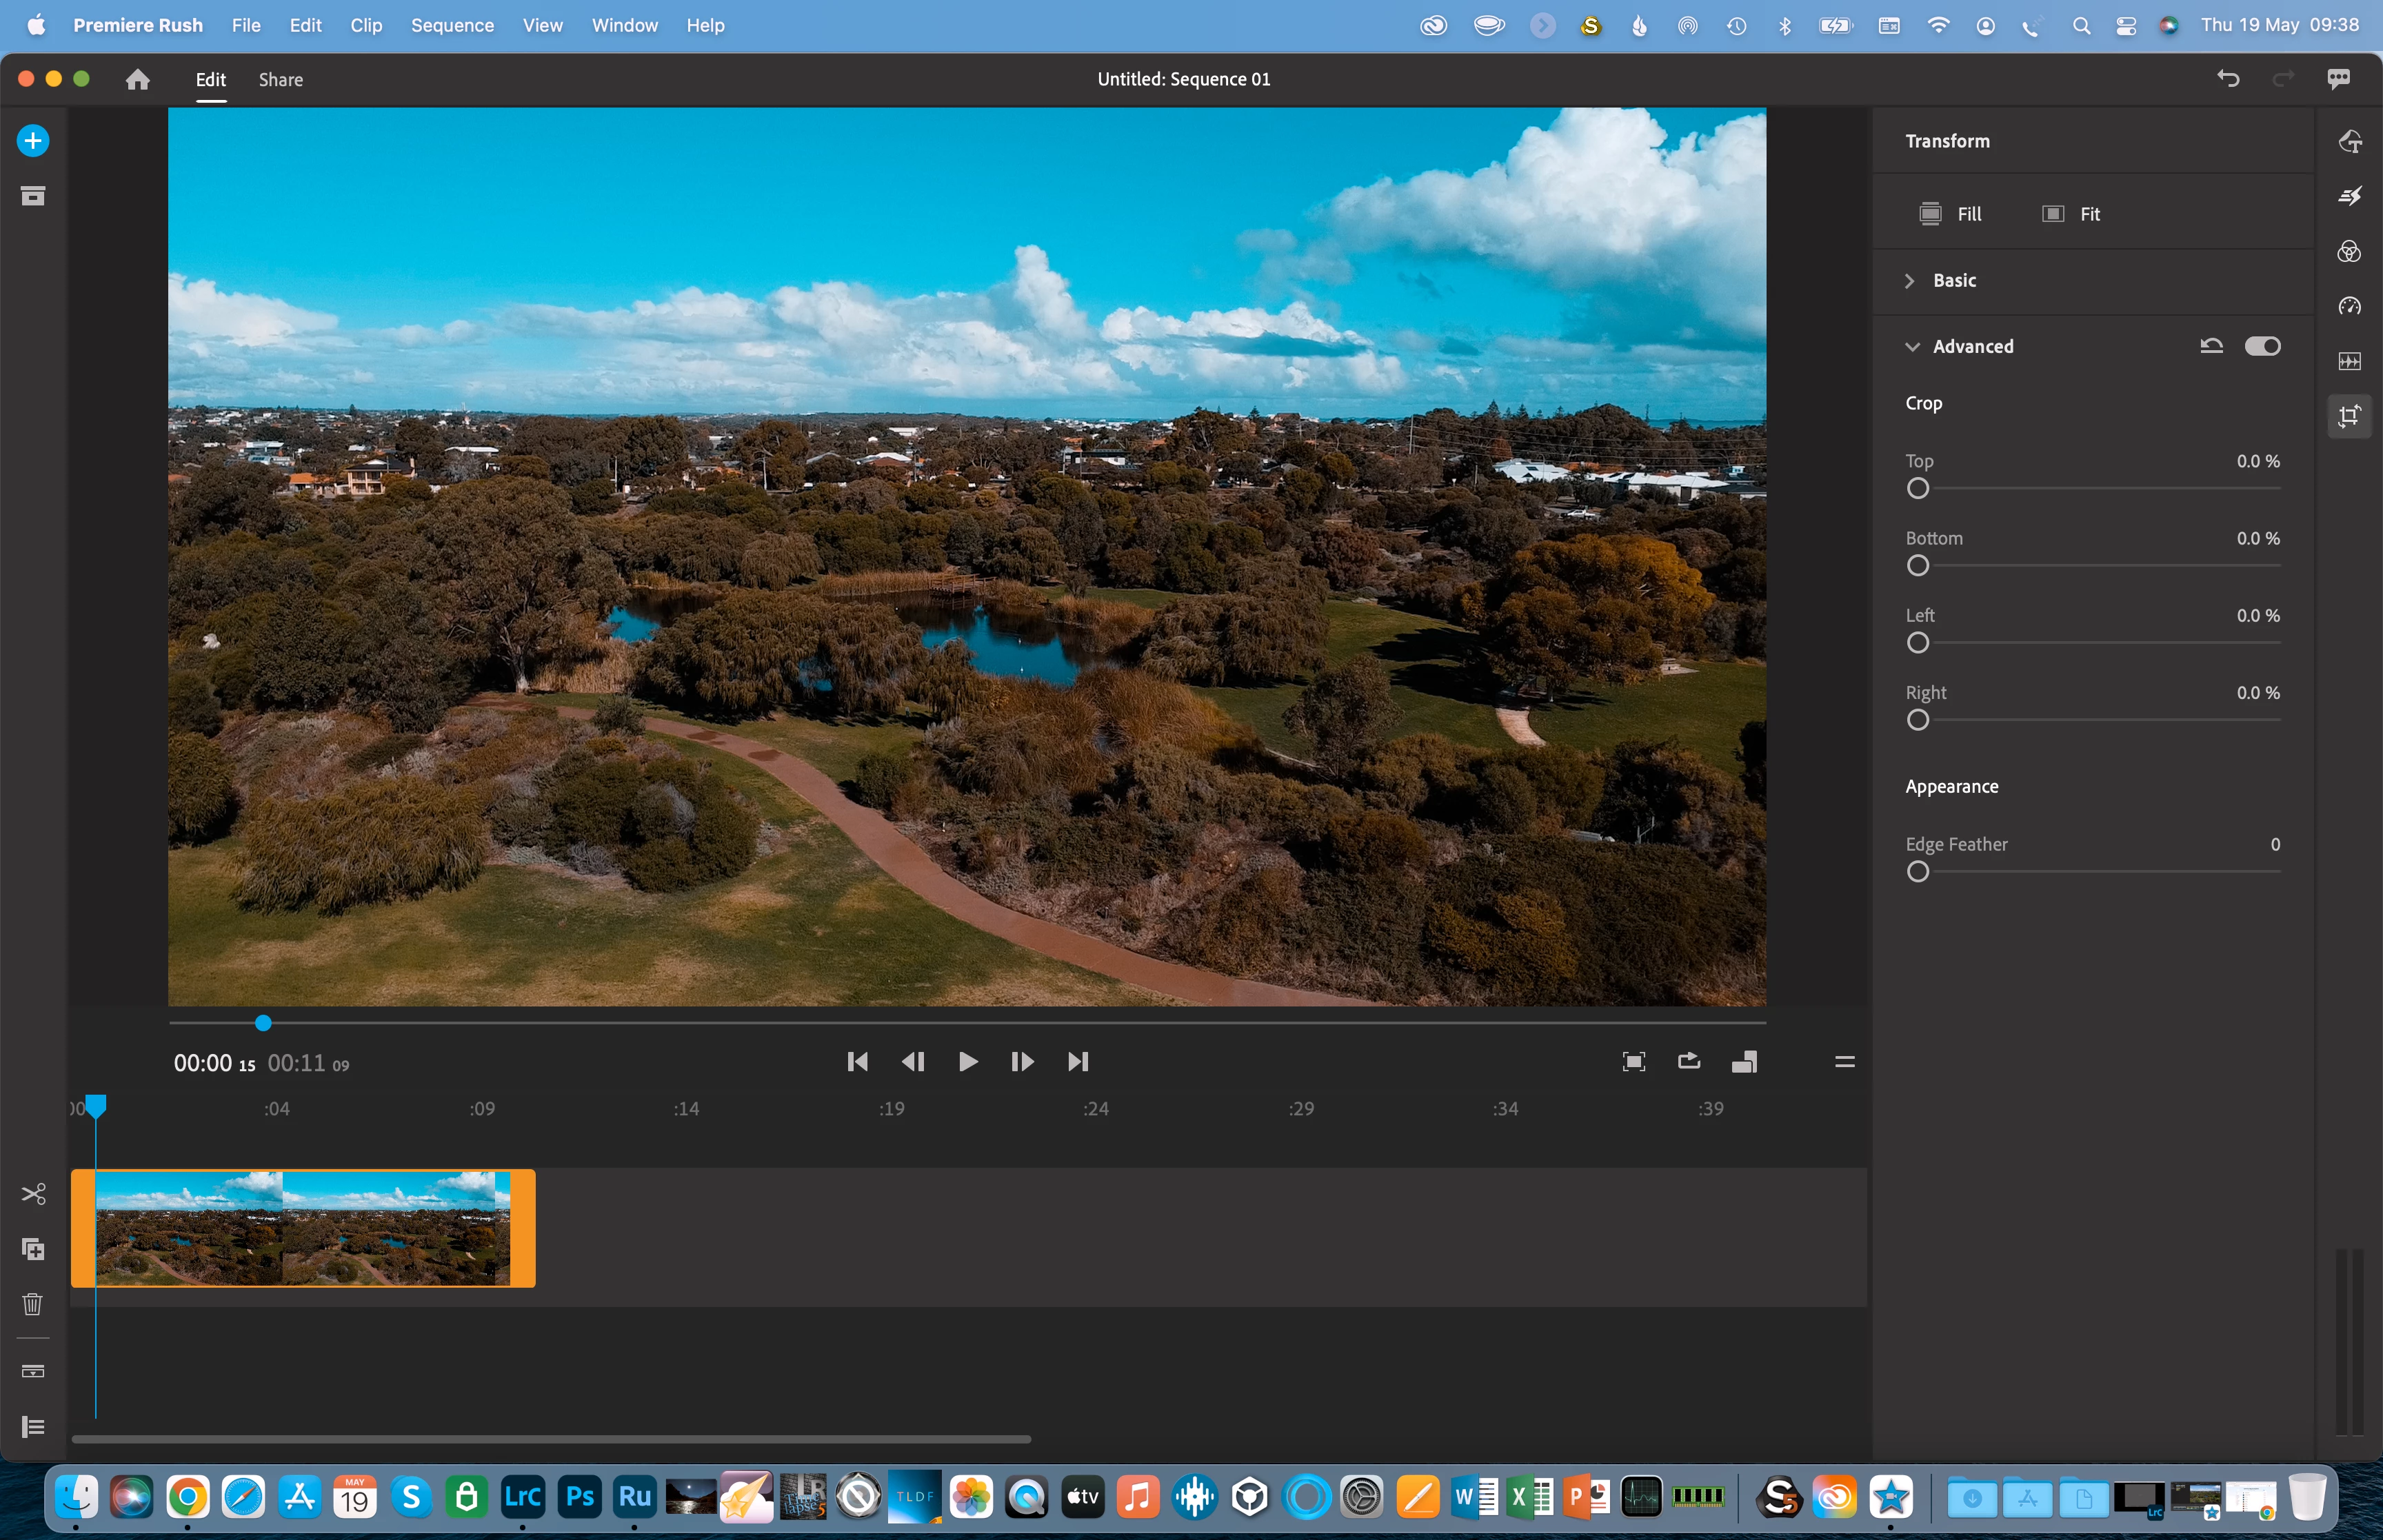Screen dimensions: 2383x1540
Task: Click the blue Add Media plus button
Action: [x=33, y=141]
